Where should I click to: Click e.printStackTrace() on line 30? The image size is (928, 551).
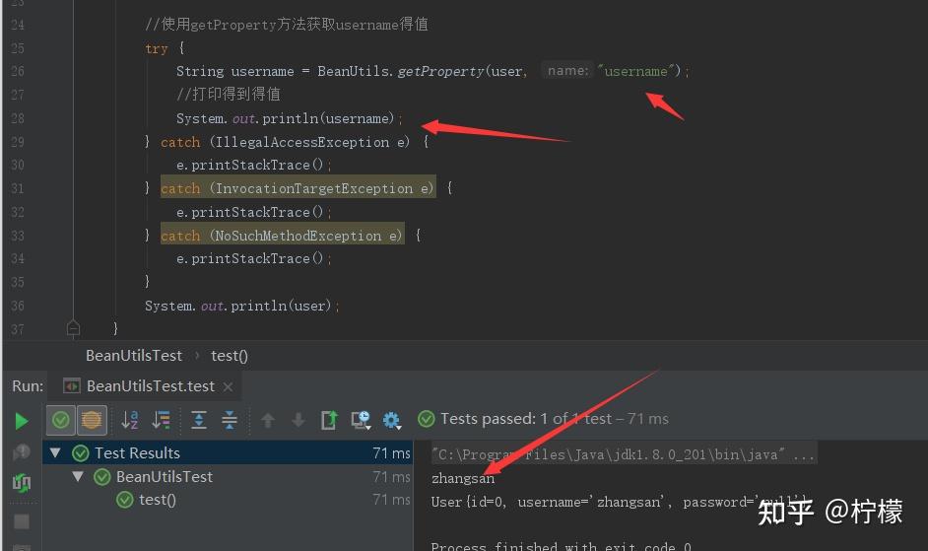coord(254,165)
